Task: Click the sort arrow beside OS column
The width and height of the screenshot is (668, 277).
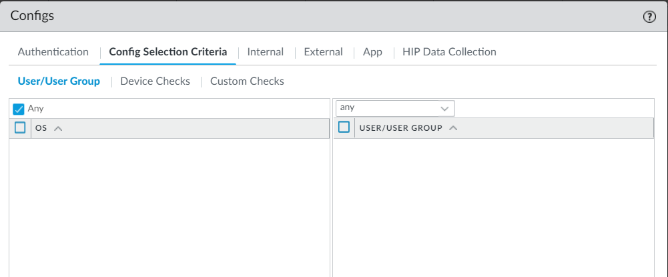Action: tap(58, 129)
